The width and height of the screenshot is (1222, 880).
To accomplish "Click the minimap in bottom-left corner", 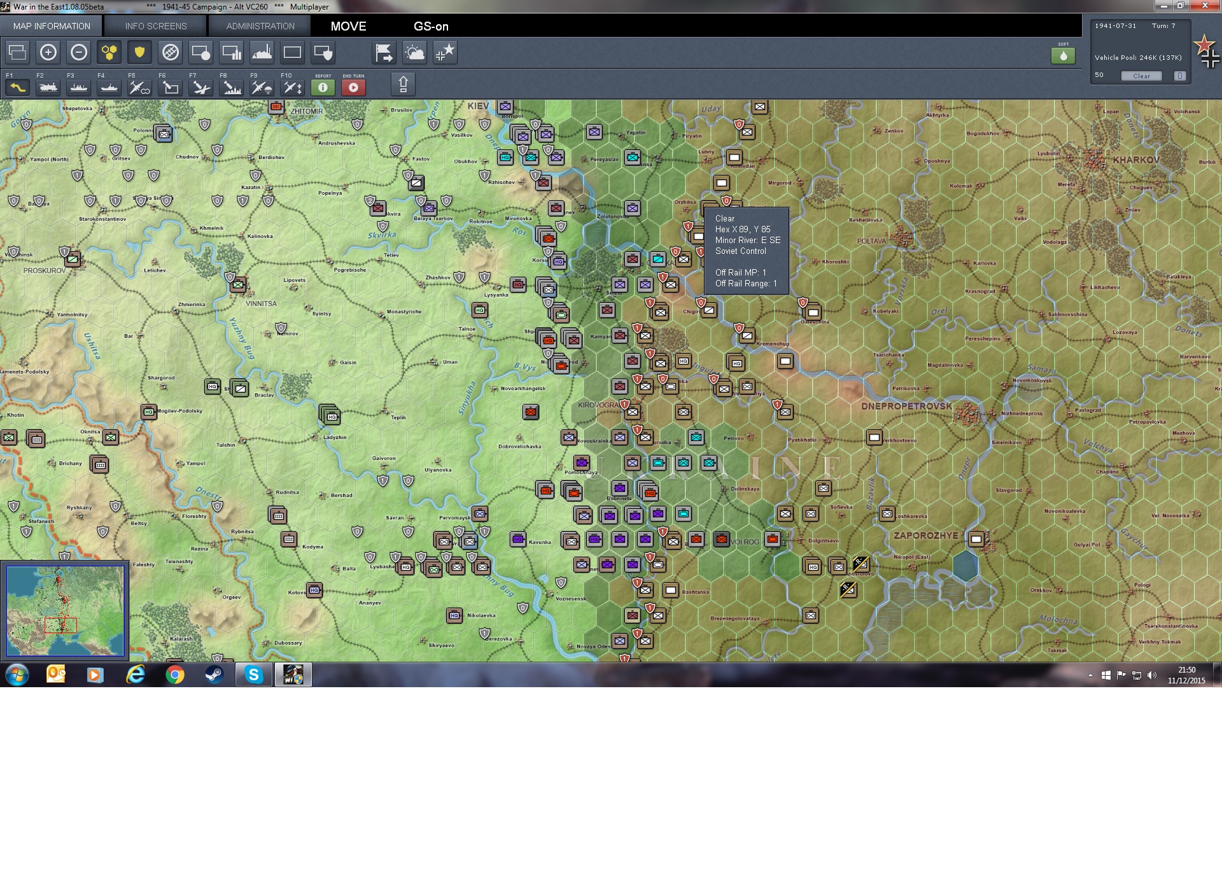I will pyautogui.click(x=65, y=611).
